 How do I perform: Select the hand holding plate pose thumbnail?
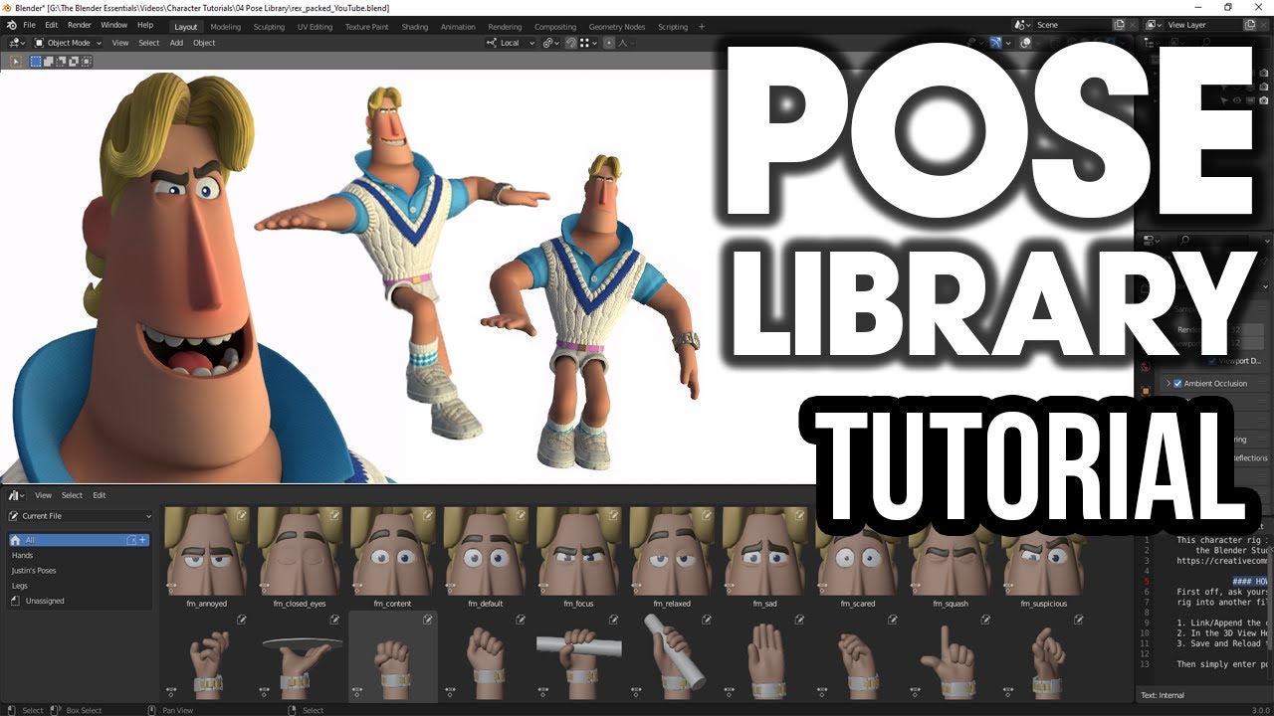point(300,657)
